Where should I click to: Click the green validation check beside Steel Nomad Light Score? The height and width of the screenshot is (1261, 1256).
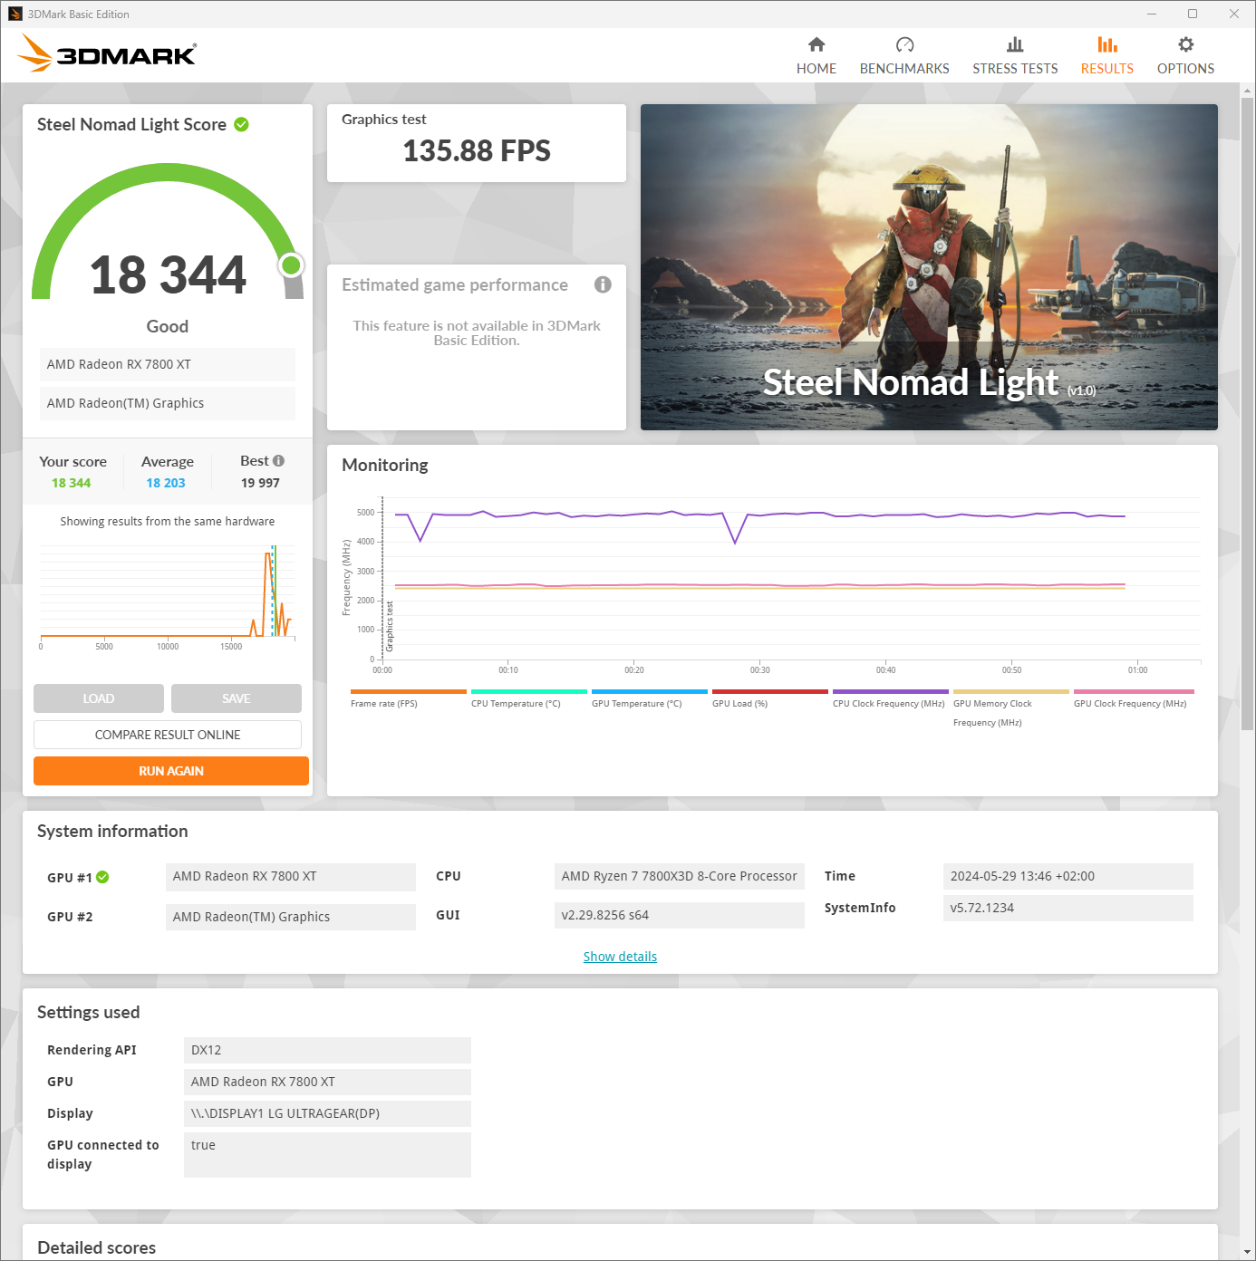tap(241, 124)
